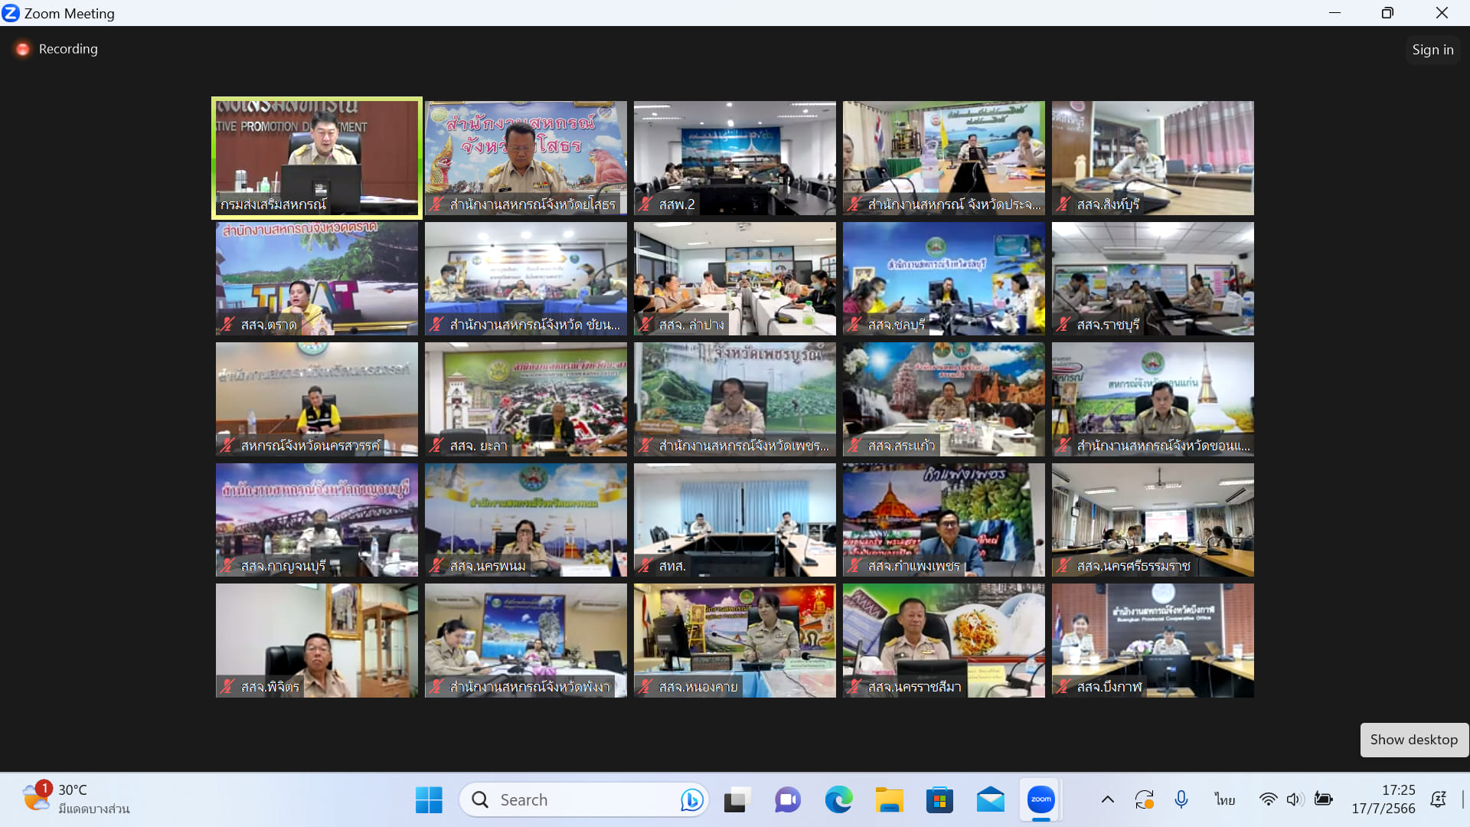Open File Explorer from the taskbar
1470x827 pixels.
[889, 800]
